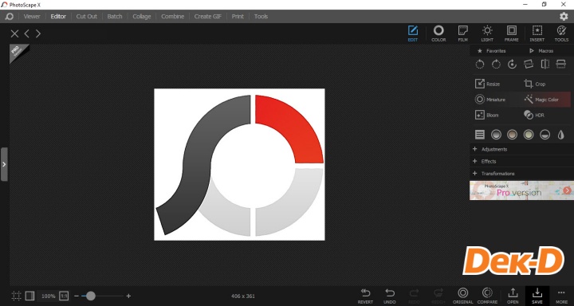Select the gray round filter preset
574x306 pixels.
click(496, 135)
